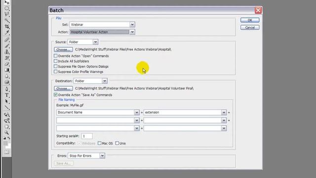Select the Hand tool
This screenshot has width=316, height=178.
(7, 127)
